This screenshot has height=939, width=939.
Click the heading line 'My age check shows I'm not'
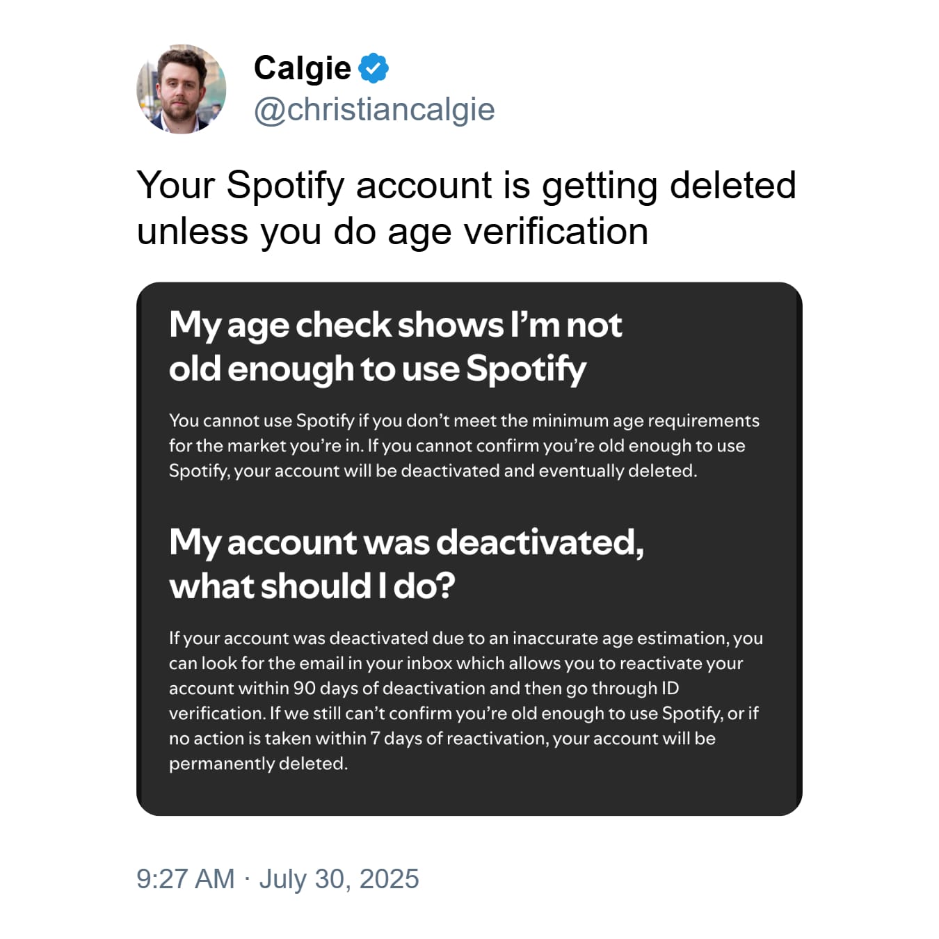pos(395,325)
